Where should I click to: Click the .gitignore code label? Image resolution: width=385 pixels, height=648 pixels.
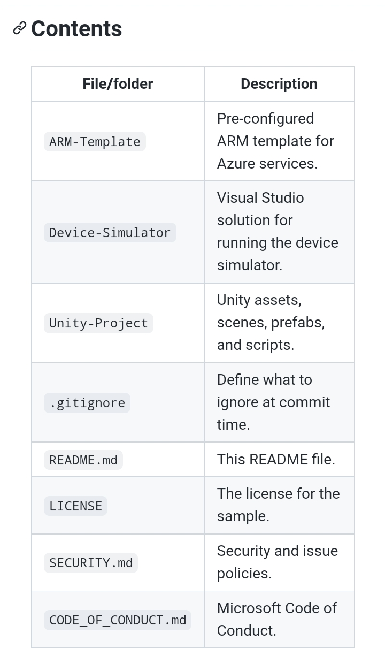point(87,403)
